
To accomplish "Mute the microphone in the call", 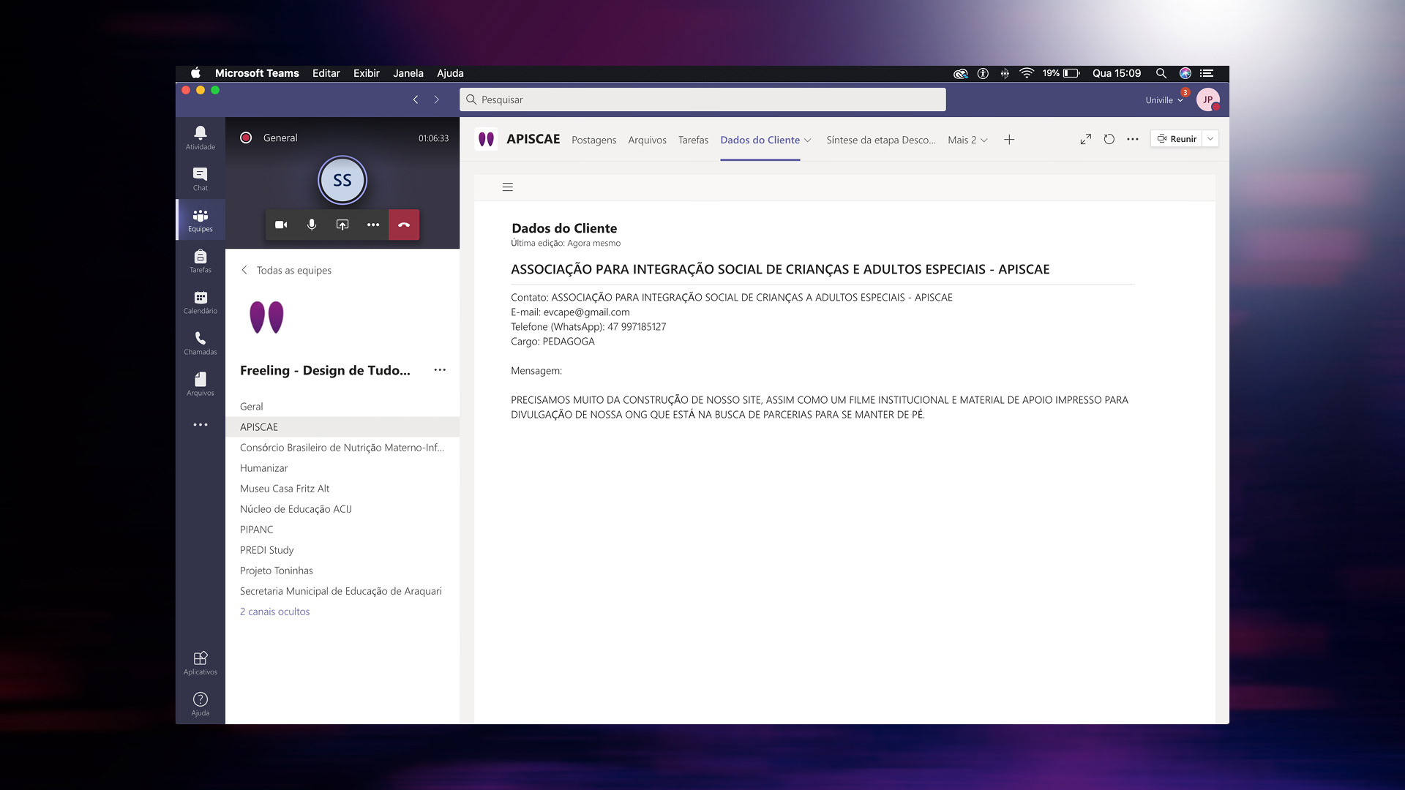I will [x=312, y=225].
